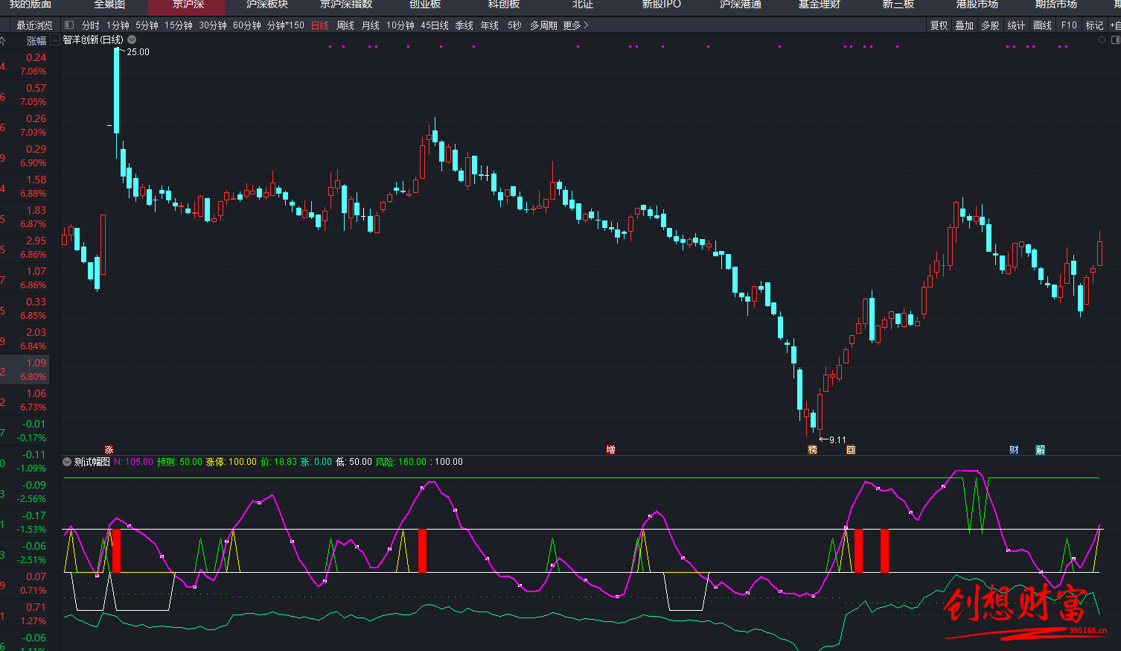1121x651 pixels.
Task: Select 分时 period
Action: click(x=91, y=25)
